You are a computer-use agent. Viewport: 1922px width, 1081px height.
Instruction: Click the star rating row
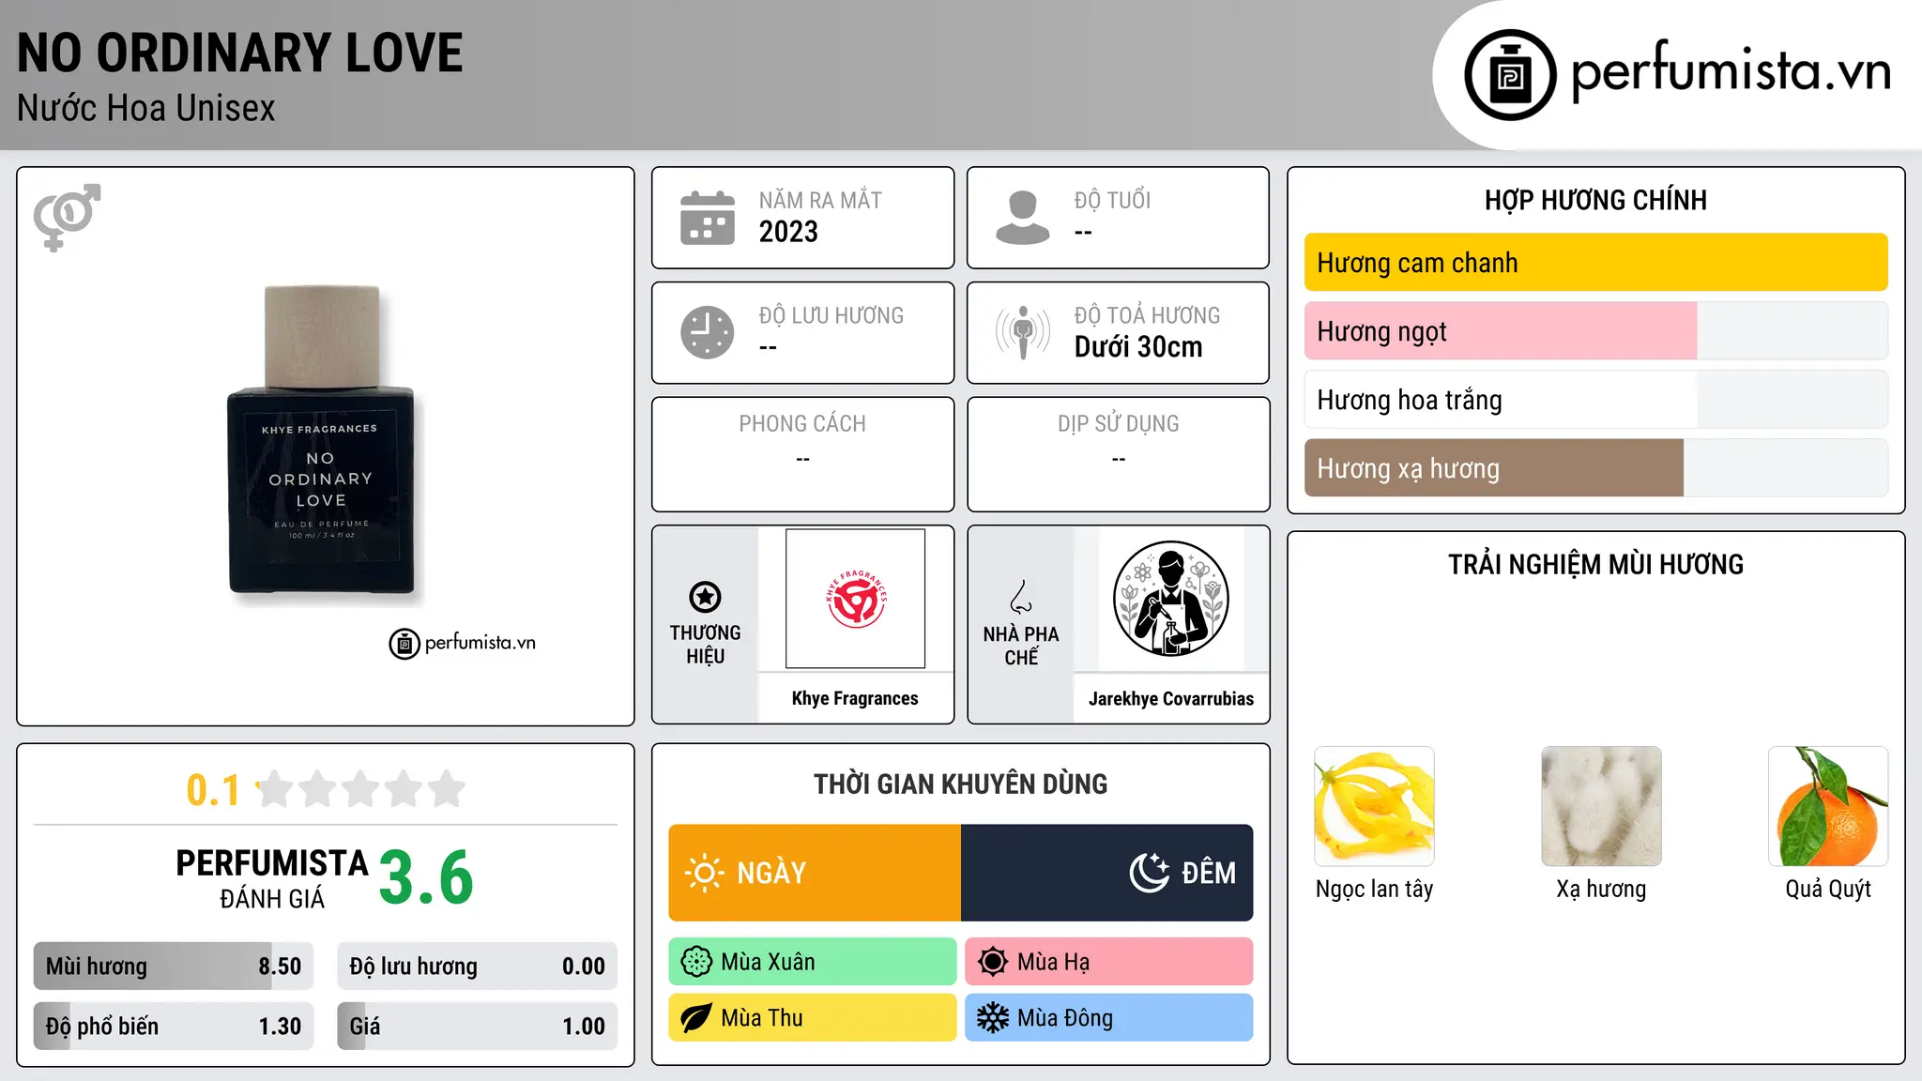(361, 789)
